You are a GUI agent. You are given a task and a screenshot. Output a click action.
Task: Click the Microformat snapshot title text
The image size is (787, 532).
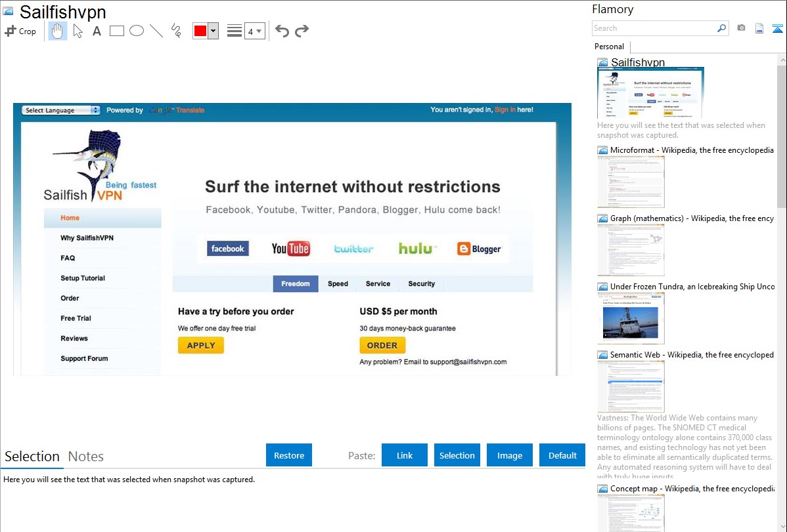point(692,150)
